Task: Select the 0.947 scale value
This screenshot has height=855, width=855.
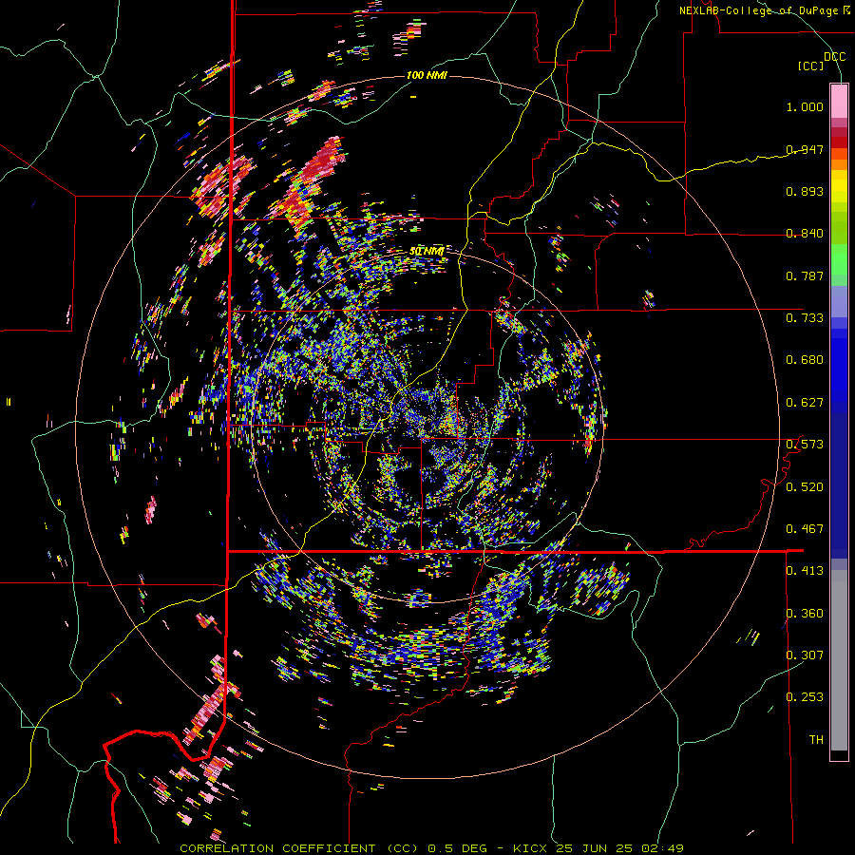Action: point(805,149)
